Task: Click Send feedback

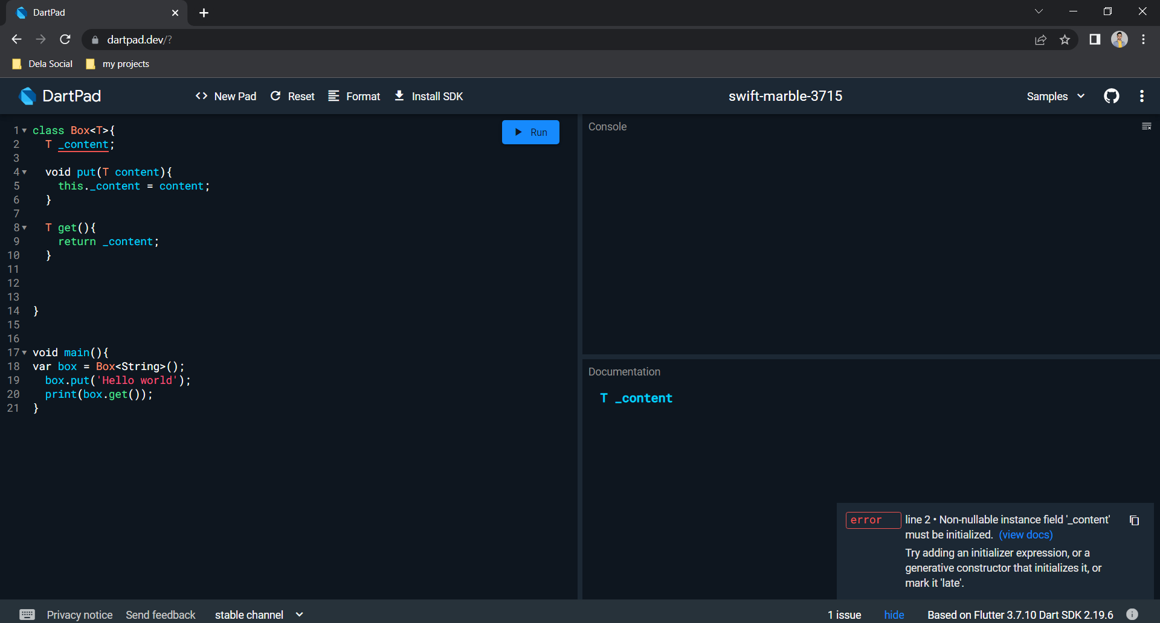Action: click(161, 615)
